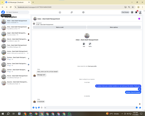Open the Duchess - 2bed 2bath conversation
Image resolution: width=145 pixels, height=116 pixels.
(x=15, y=58)
